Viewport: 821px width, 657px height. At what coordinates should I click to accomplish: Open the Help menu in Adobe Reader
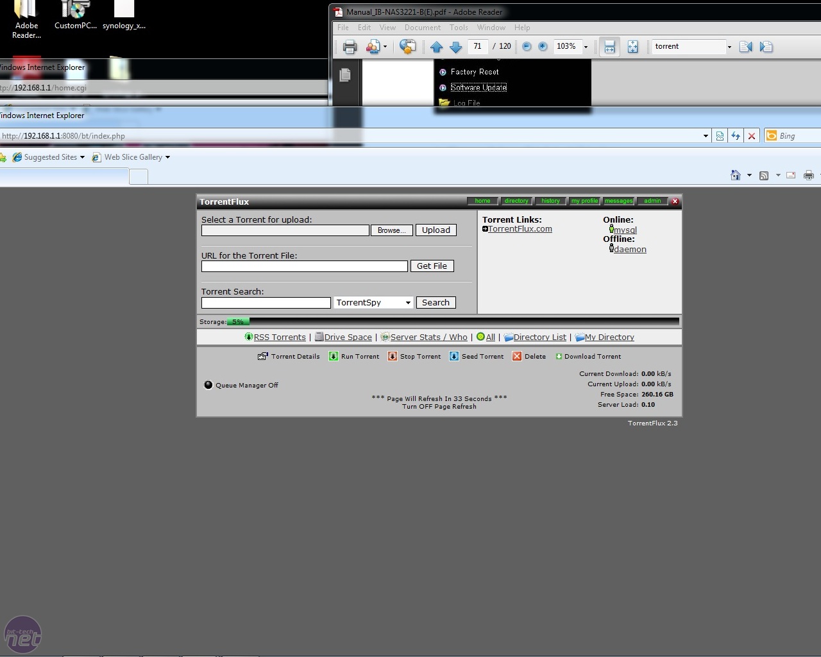click(522, 28)
